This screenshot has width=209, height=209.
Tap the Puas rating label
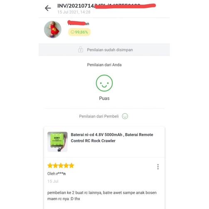pyautogui.click(x=104, y=98)
